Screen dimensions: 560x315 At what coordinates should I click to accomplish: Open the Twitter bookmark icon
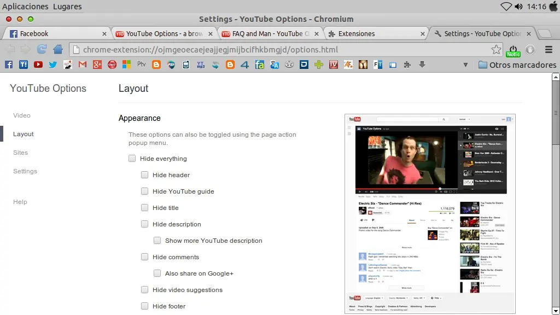tap(52, 65)
